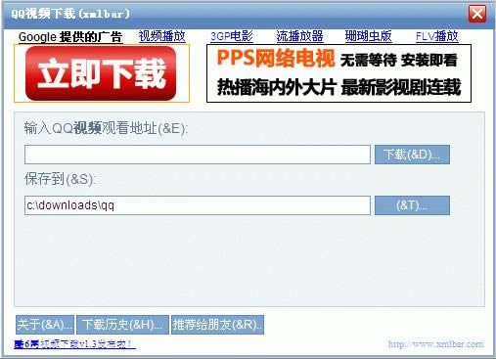Image resolution: width=496 pixels, height=359 pixels.
Task: Open 下载历史(&H) download history
Action: pyautogui.click(x=122, y=325)
